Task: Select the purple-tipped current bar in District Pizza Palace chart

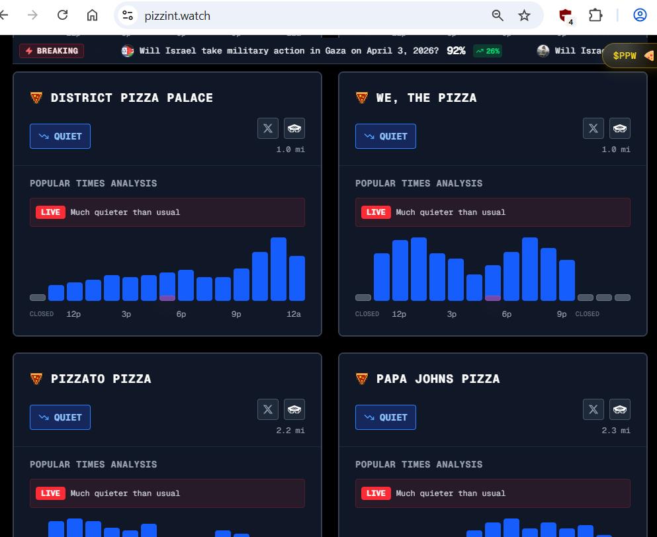Action: point(167,286)
